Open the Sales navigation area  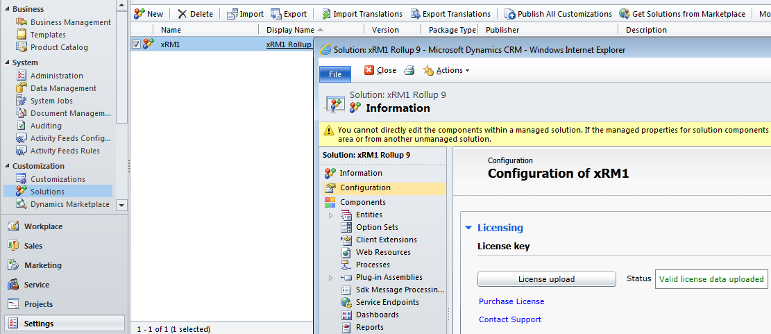tap(64, 245)
